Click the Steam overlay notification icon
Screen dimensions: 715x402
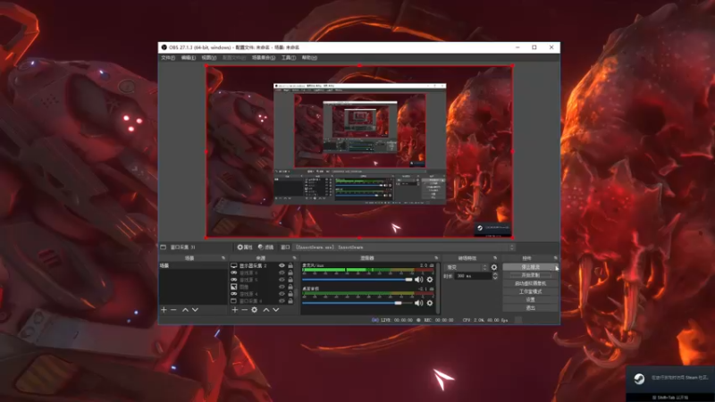(x=639, y=379)
